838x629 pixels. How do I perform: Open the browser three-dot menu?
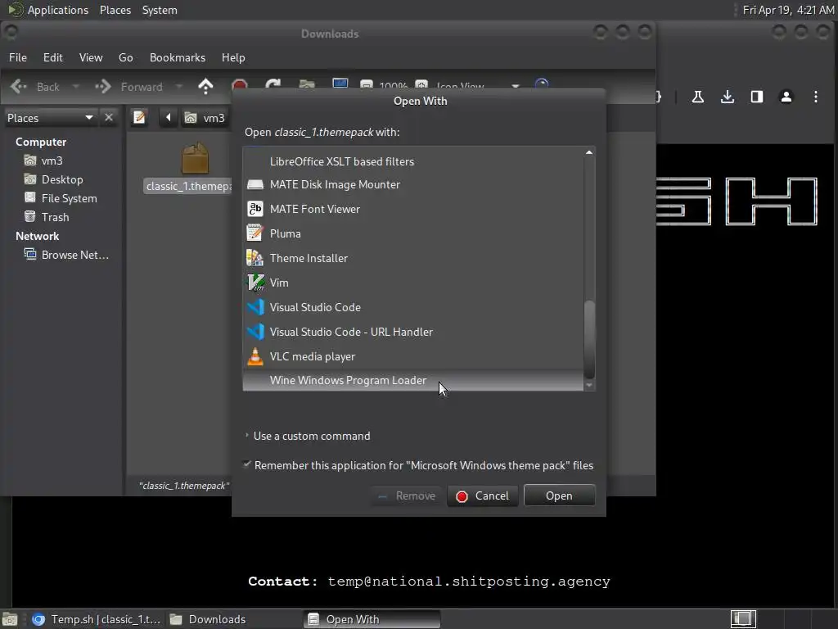tap(816, 97)
